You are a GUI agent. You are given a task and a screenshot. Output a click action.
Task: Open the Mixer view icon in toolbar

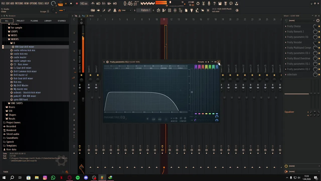pos(175,10)
